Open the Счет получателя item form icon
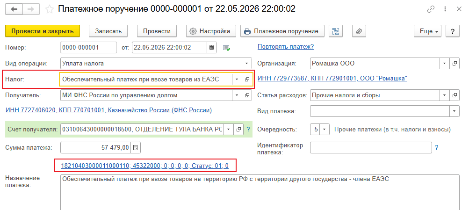Screen dimensions: 469x210 click(x=238, y=129)
